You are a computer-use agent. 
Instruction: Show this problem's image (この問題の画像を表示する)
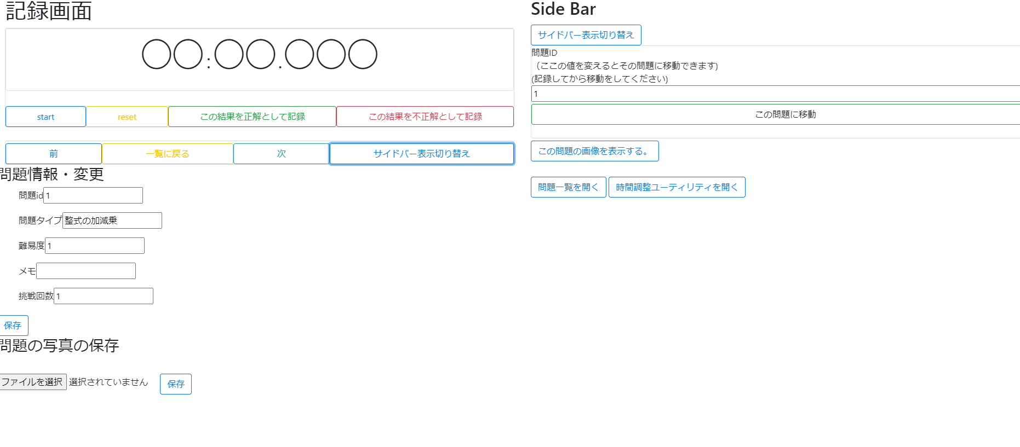pos(594,151)
